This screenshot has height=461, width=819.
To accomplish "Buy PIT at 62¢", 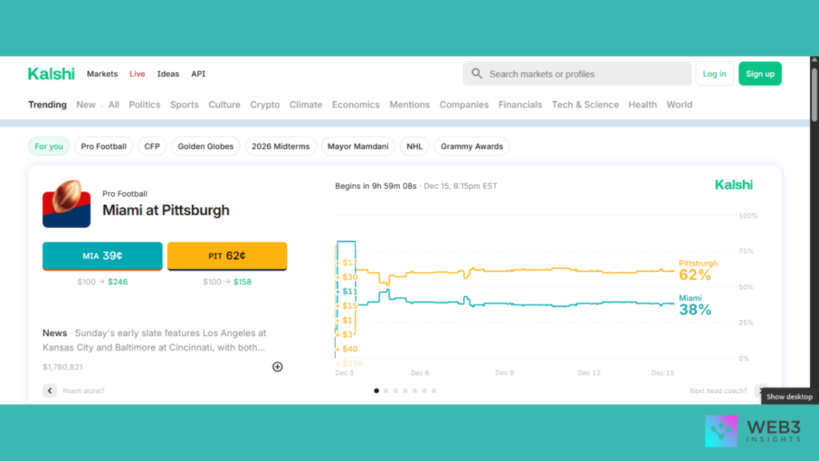I will 227,256.
